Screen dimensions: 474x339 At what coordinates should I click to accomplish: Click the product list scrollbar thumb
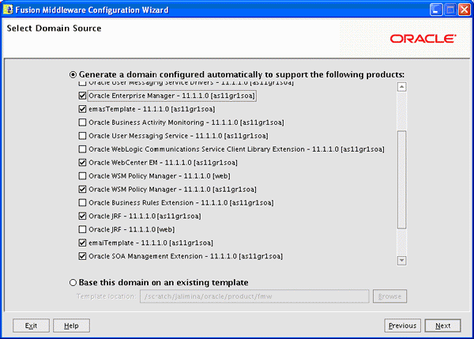401,179
